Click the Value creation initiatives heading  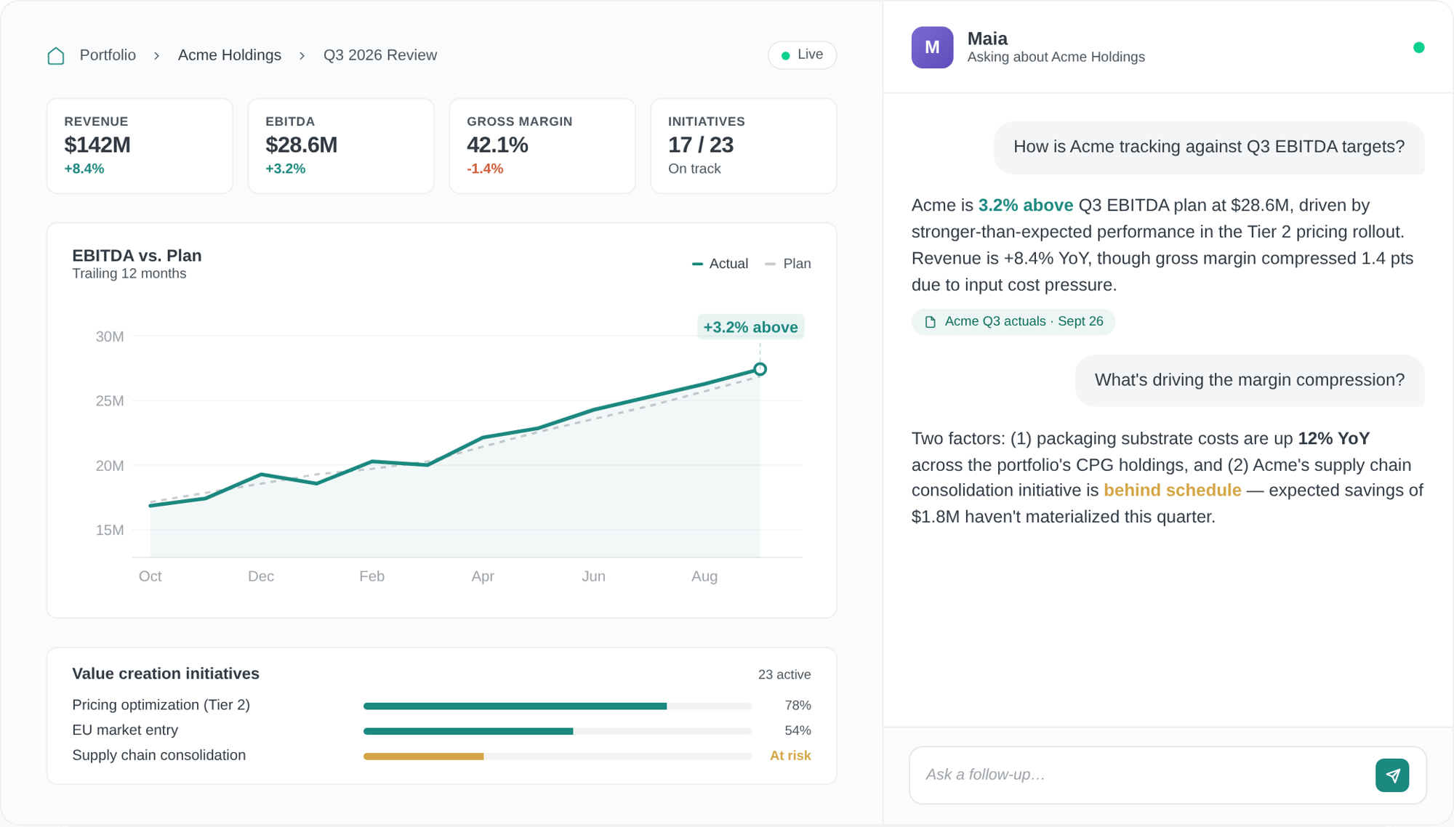(166, 674)
